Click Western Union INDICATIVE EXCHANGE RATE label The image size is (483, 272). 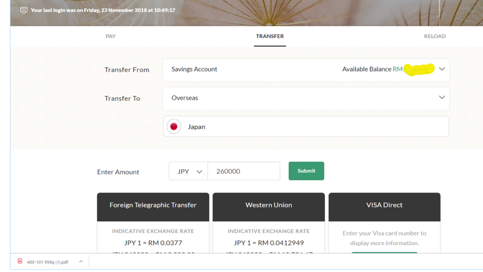click(268, 231)
